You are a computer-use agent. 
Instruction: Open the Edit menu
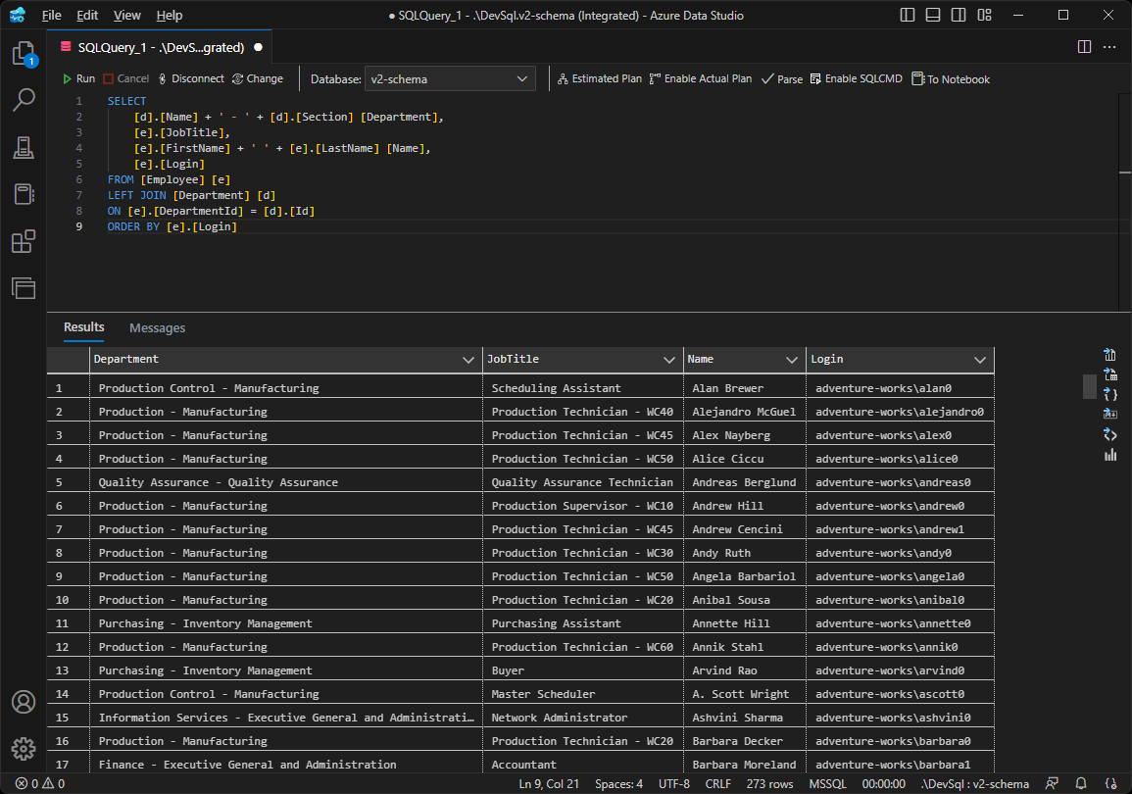click(x=87, y=15)
